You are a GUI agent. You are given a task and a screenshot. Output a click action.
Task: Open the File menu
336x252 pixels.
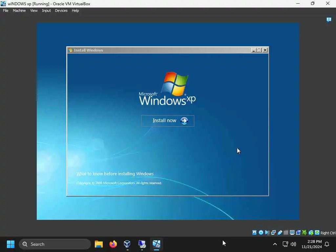pos(6,10)
